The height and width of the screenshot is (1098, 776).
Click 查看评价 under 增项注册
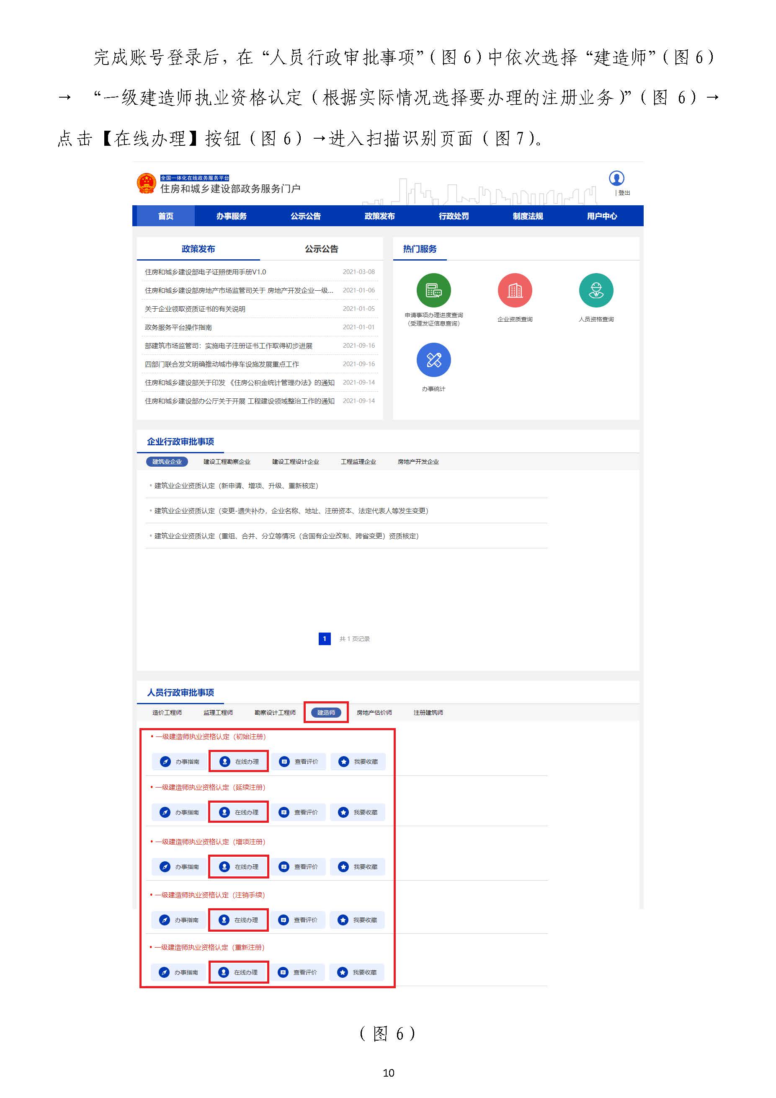298,866
